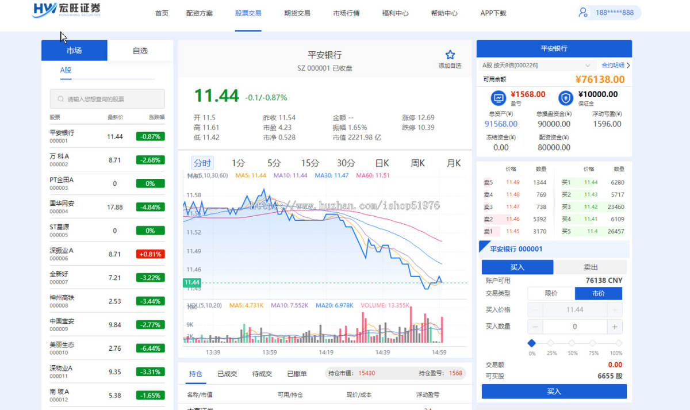
Task: Open 期货交易 menu
Action: [x=297, y=13]
